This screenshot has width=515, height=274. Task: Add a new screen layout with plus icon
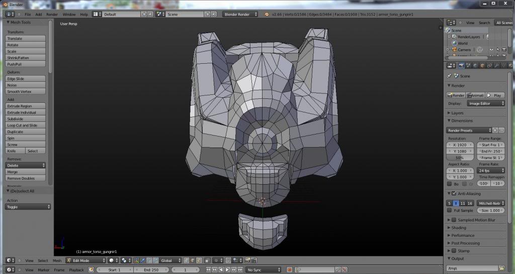point(144,14)
